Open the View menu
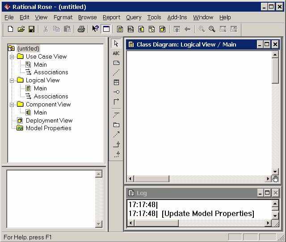The image size is (286, 242). point(41,17)
